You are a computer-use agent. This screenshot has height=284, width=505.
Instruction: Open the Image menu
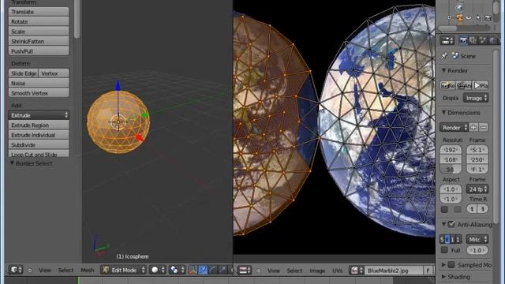pos(317,271)
